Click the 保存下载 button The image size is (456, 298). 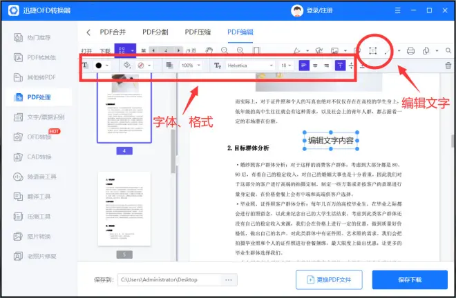(x=410, y=279)
